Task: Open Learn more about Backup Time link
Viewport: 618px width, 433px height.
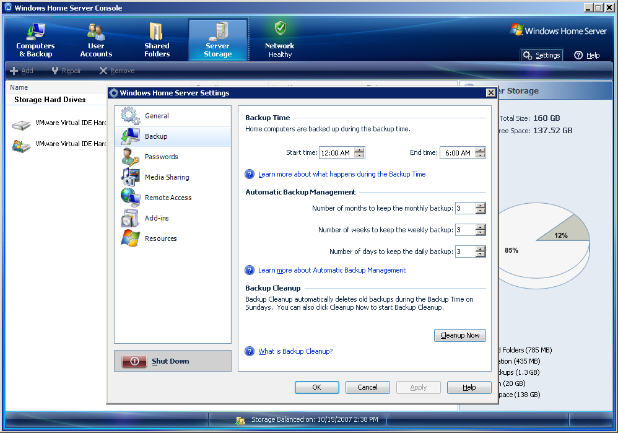Action: tap(342, 174)
